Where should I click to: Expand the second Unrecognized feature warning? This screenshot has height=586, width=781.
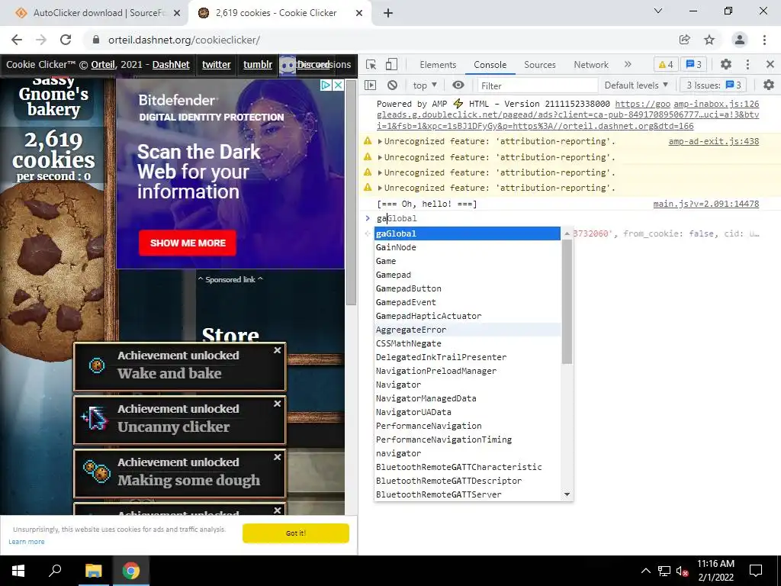click(x=380, y=157)
